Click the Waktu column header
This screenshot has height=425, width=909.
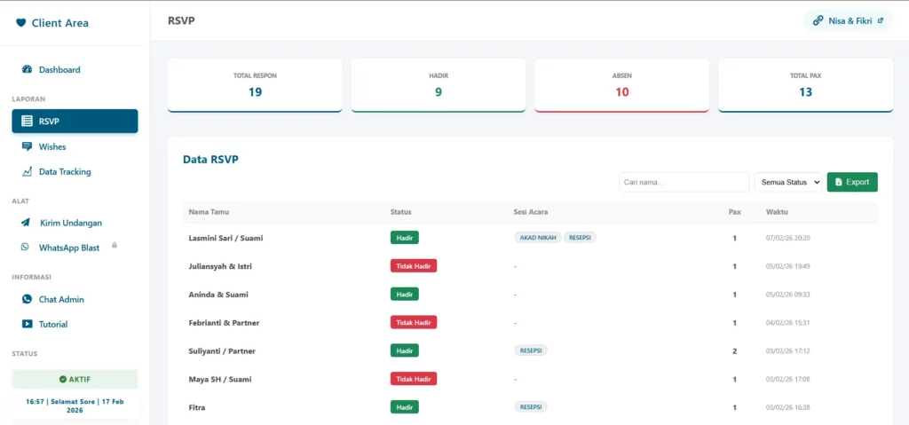click(777, 212)
